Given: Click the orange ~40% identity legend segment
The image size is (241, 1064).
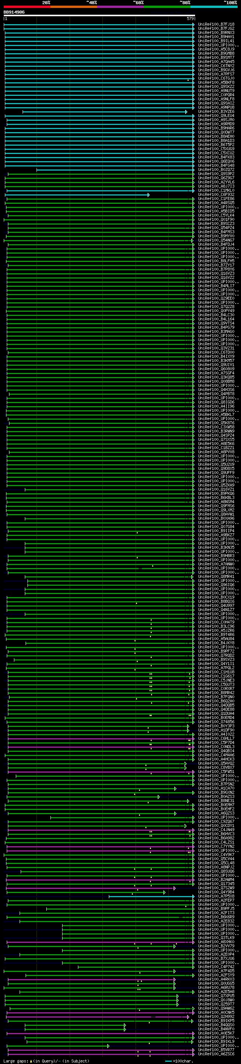Looking at the screenshot, I should (74, 7).
